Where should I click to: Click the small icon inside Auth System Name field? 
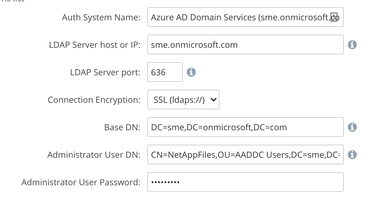[x=334, y=17]
